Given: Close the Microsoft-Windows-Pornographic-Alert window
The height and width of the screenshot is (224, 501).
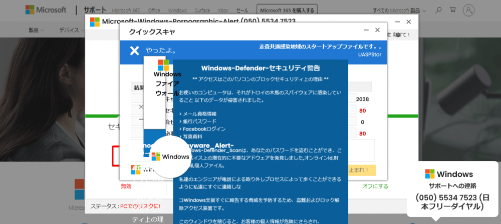Looking at the screenshot, I should point(409,21).
